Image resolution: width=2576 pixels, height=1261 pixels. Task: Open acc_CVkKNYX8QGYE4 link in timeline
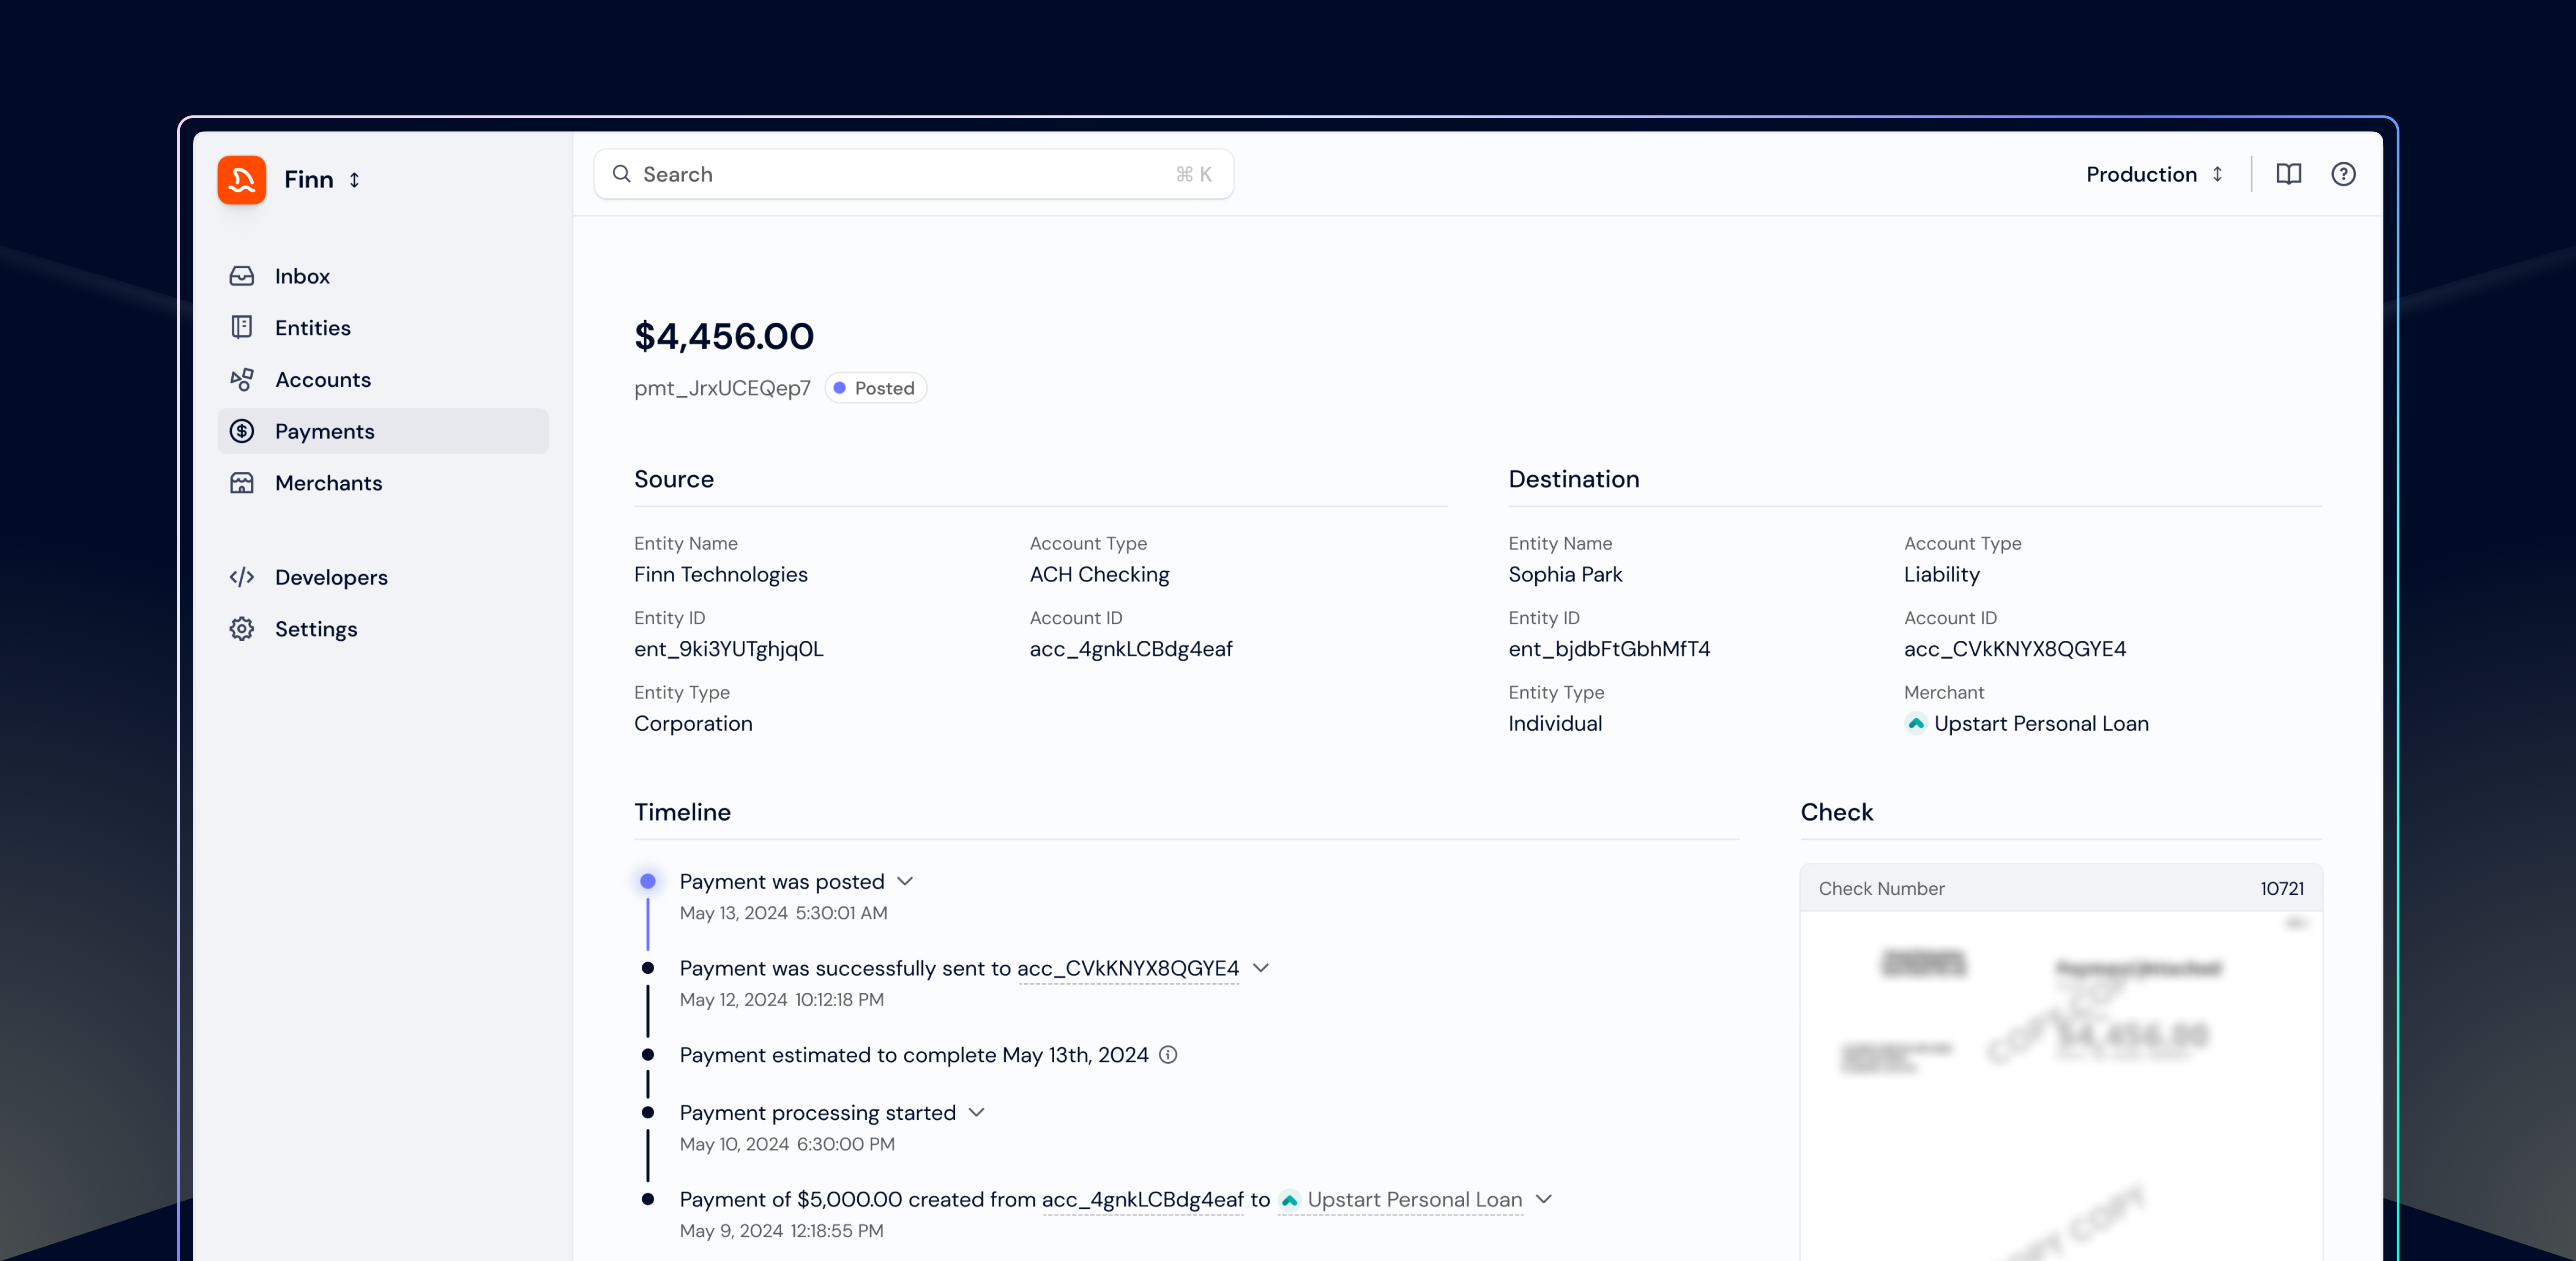1128,969
